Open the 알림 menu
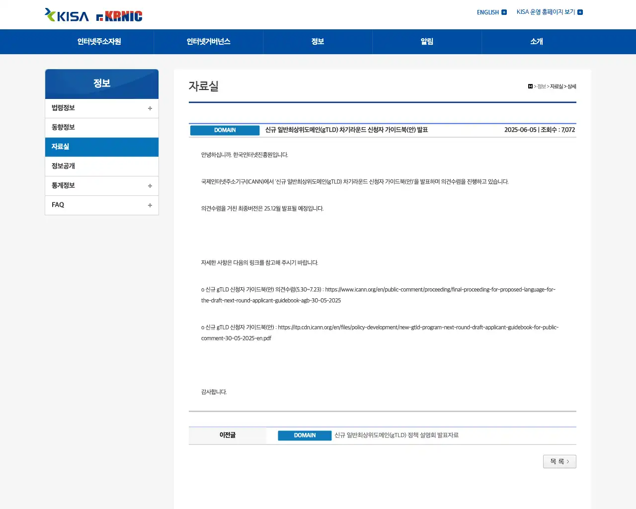Screen dimensions: 636x509 (427, 42)
